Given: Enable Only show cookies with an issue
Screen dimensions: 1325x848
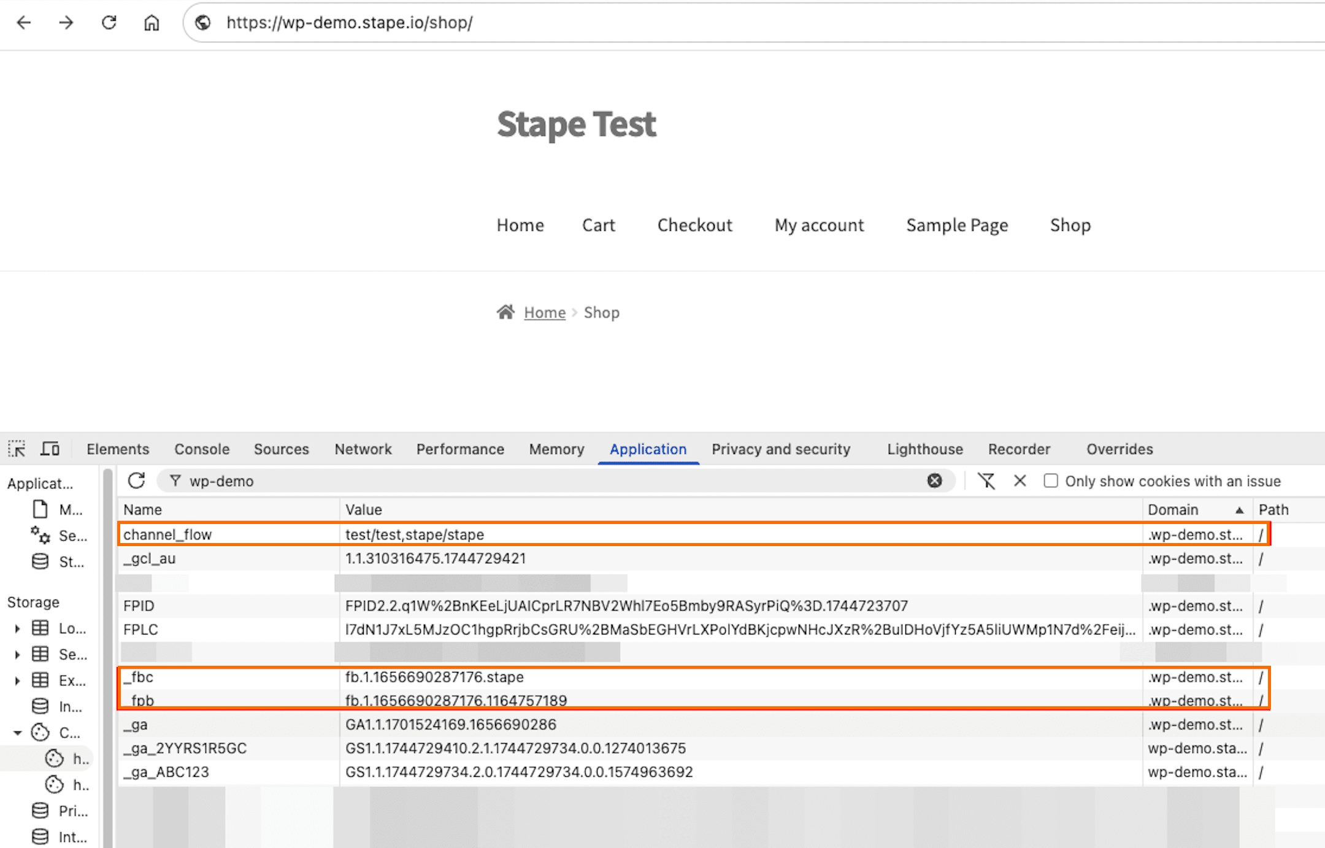Looking at the screenshot, I should [1051, 481].
